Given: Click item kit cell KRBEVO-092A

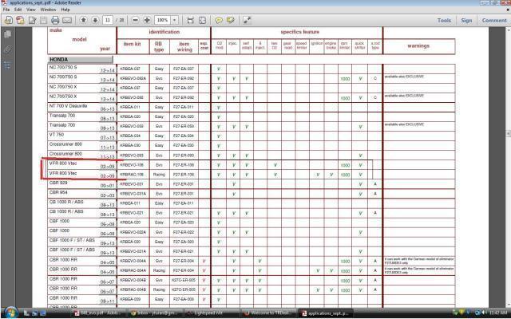Looking at the screenshot, I should click(x=133, y=78).
